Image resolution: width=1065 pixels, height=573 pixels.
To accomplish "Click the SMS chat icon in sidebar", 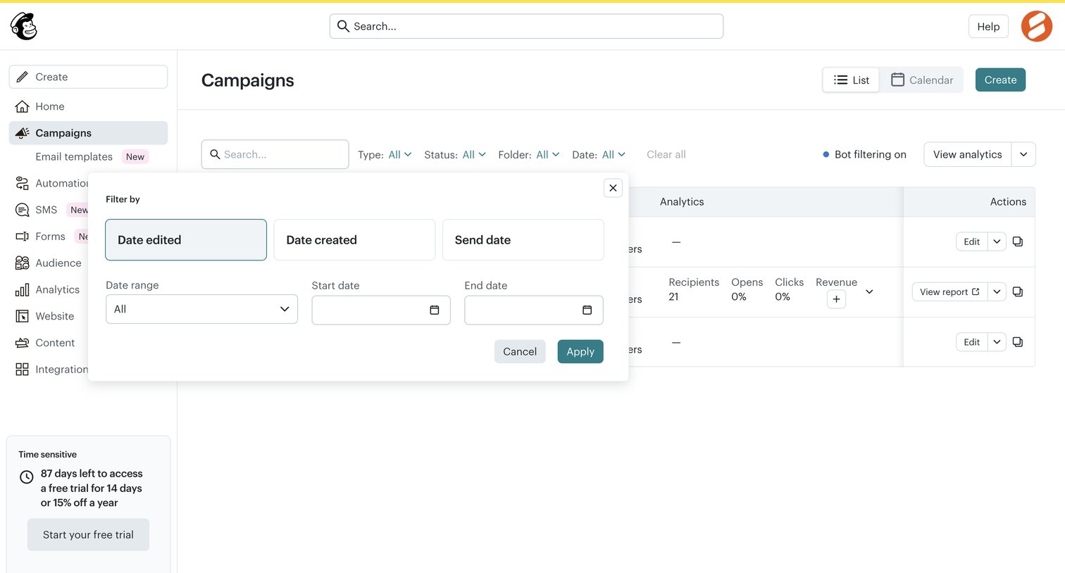I will point(23,210).
